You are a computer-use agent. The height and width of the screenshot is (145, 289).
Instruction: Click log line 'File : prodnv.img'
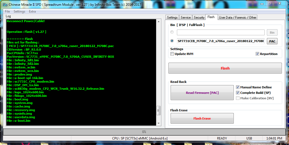tap(19, 74)
